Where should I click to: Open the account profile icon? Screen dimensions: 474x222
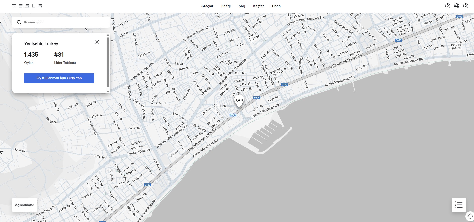465,6
